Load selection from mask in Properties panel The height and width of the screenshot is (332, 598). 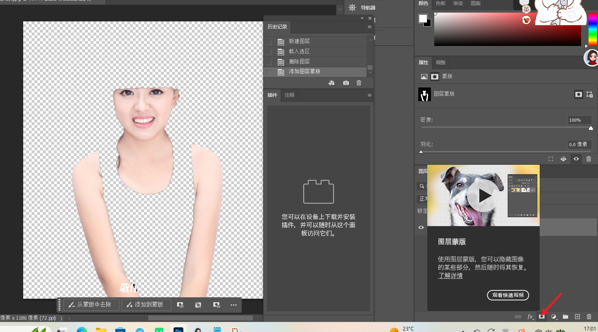click(x=551, y=159)
